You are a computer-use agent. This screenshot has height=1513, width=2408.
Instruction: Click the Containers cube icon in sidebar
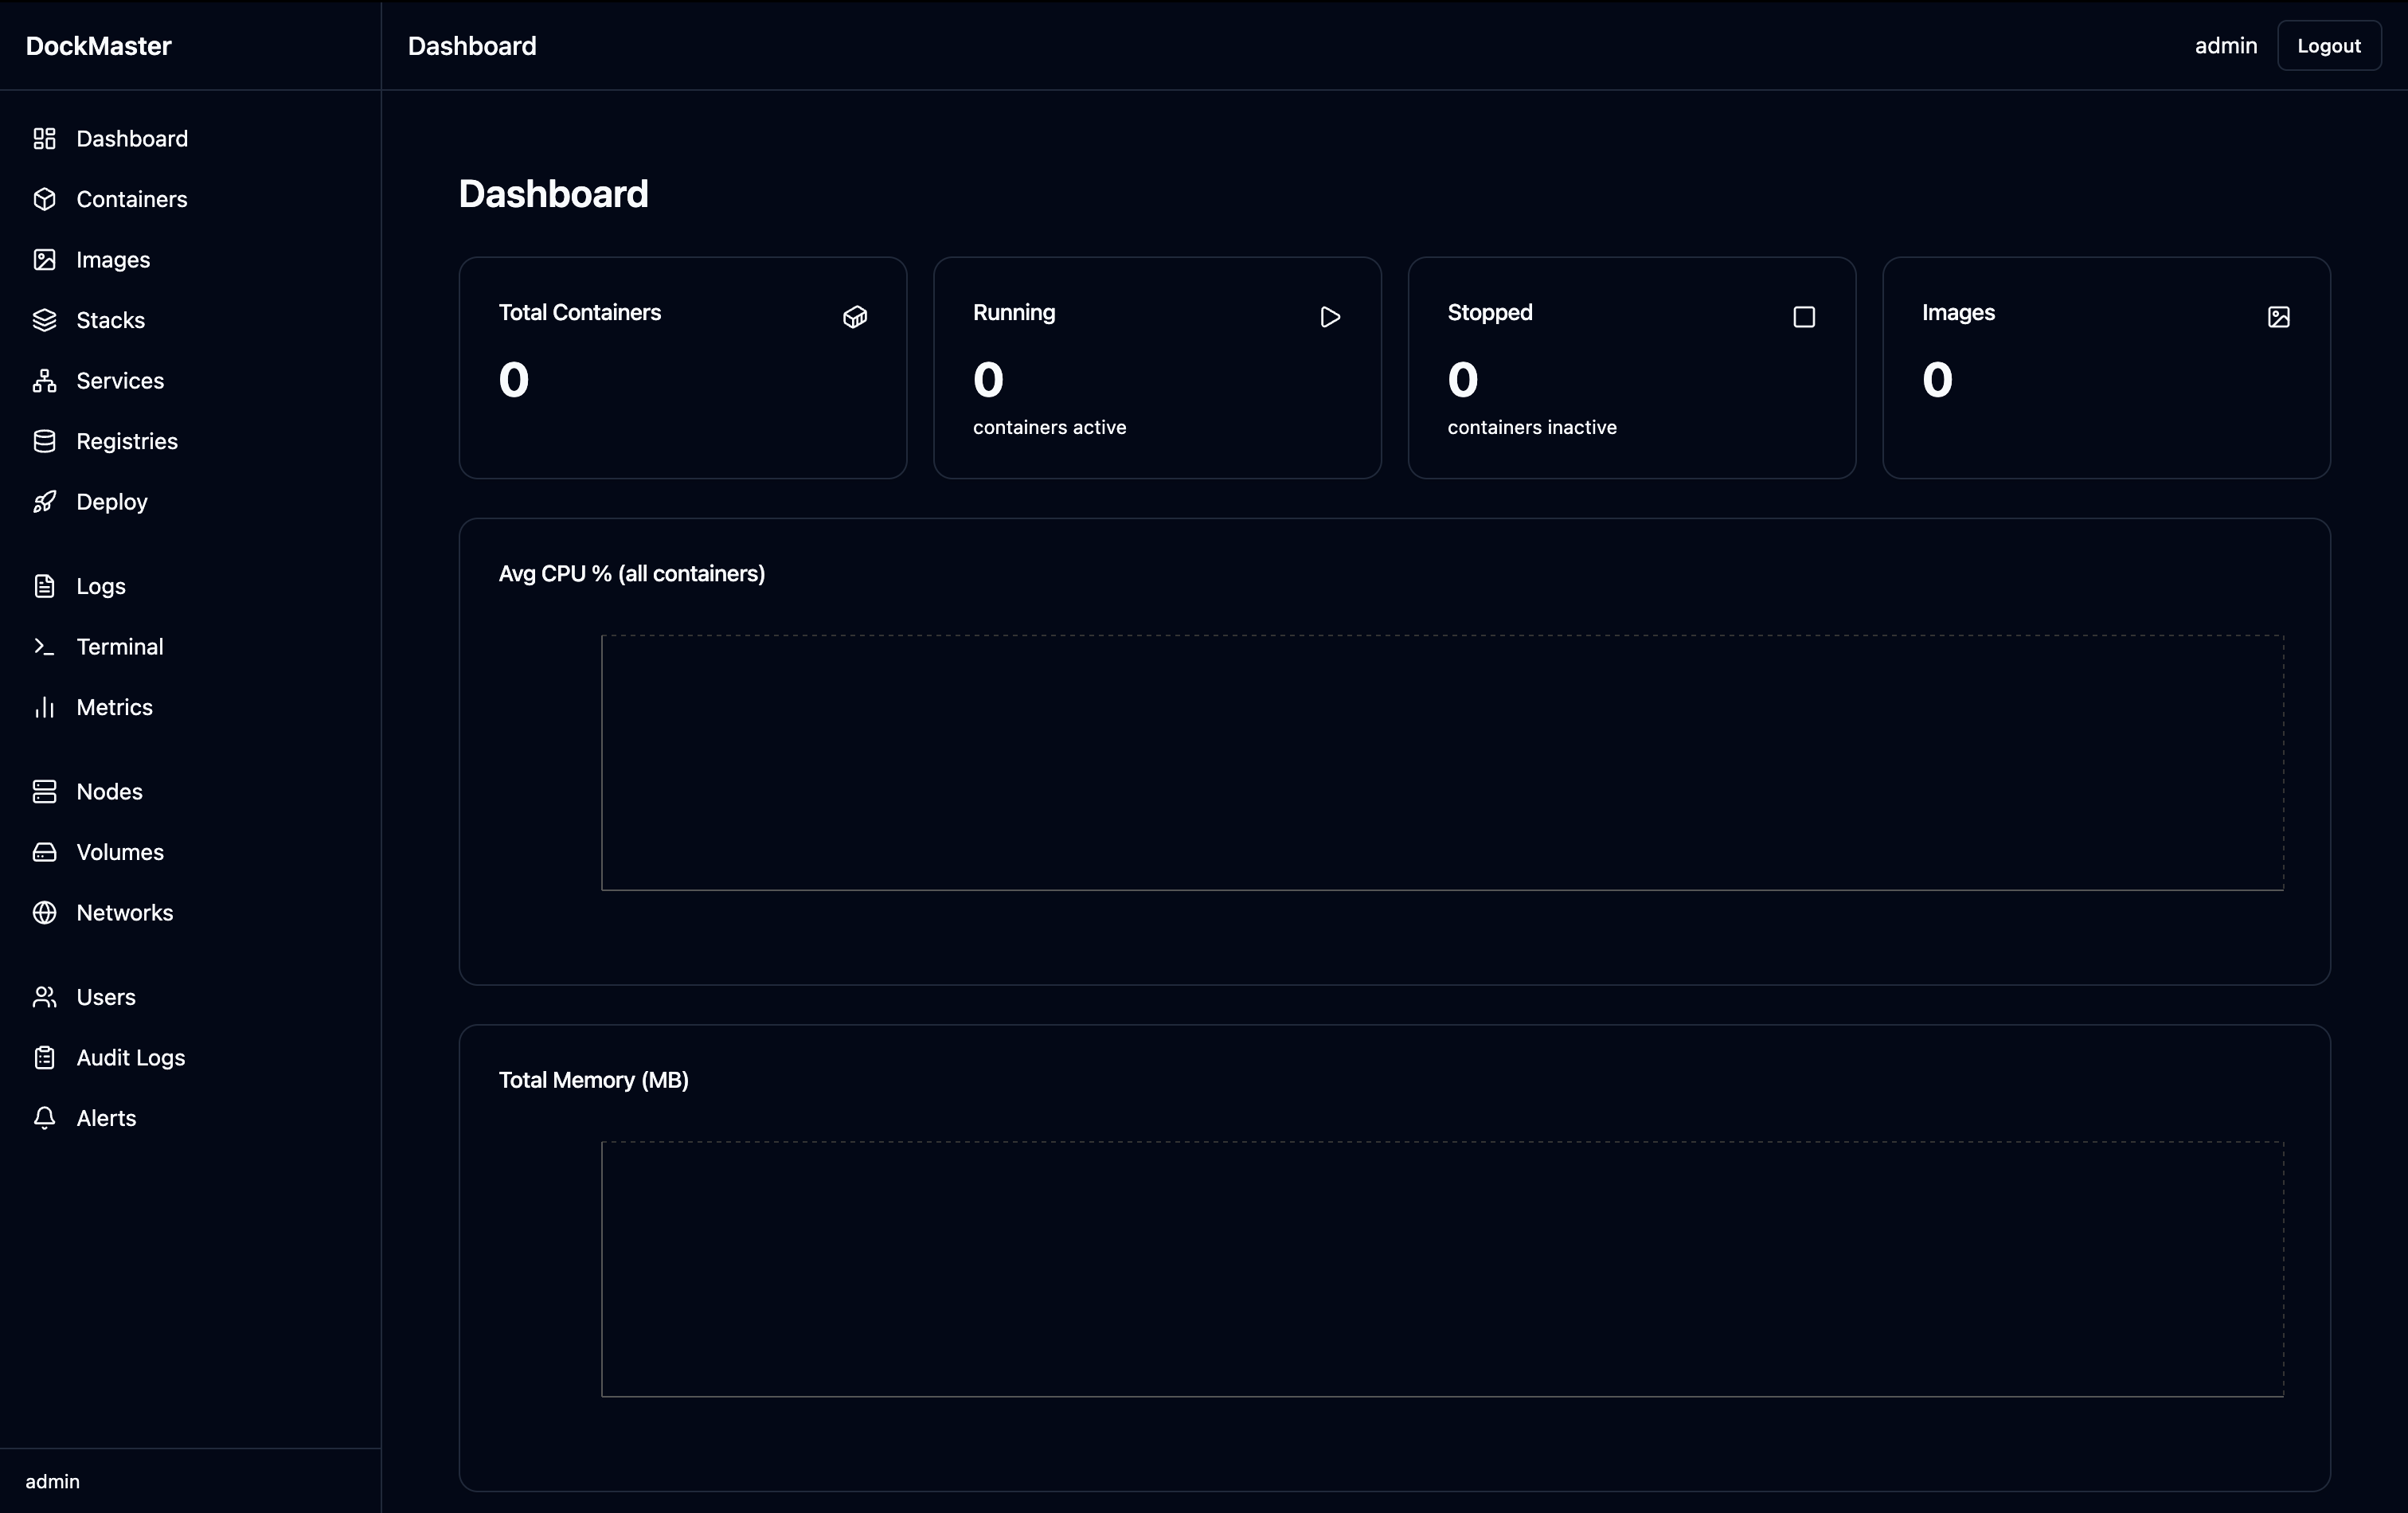[44, 199]
